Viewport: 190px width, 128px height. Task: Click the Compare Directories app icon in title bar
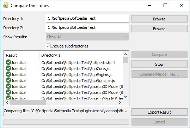(x=6, y=5)
